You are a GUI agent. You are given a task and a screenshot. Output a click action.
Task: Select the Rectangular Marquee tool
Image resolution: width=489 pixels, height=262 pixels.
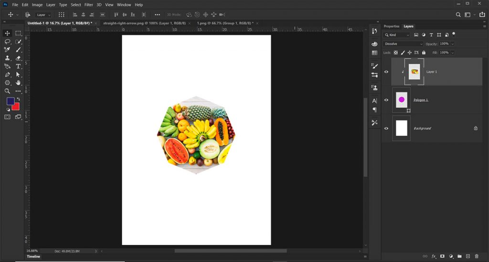(18, 33)
